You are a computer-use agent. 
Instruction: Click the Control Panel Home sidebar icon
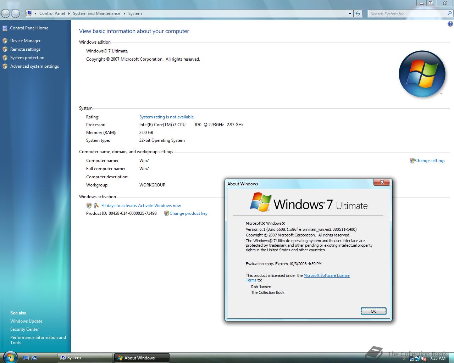(5, 28)
